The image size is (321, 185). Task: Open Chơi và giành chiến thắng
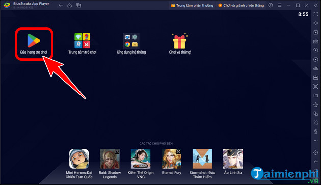point(241,5)
